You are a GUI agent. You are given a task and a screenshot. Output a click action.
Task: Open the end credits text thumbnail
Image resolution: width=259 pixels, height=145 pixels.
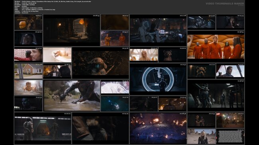coord(230,136)
